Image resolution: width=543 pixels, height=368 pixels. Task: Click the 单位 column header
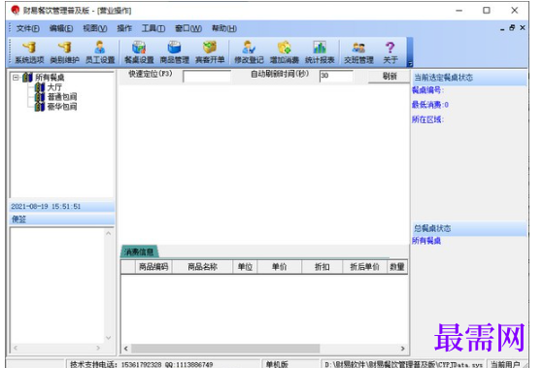(245, 267)
